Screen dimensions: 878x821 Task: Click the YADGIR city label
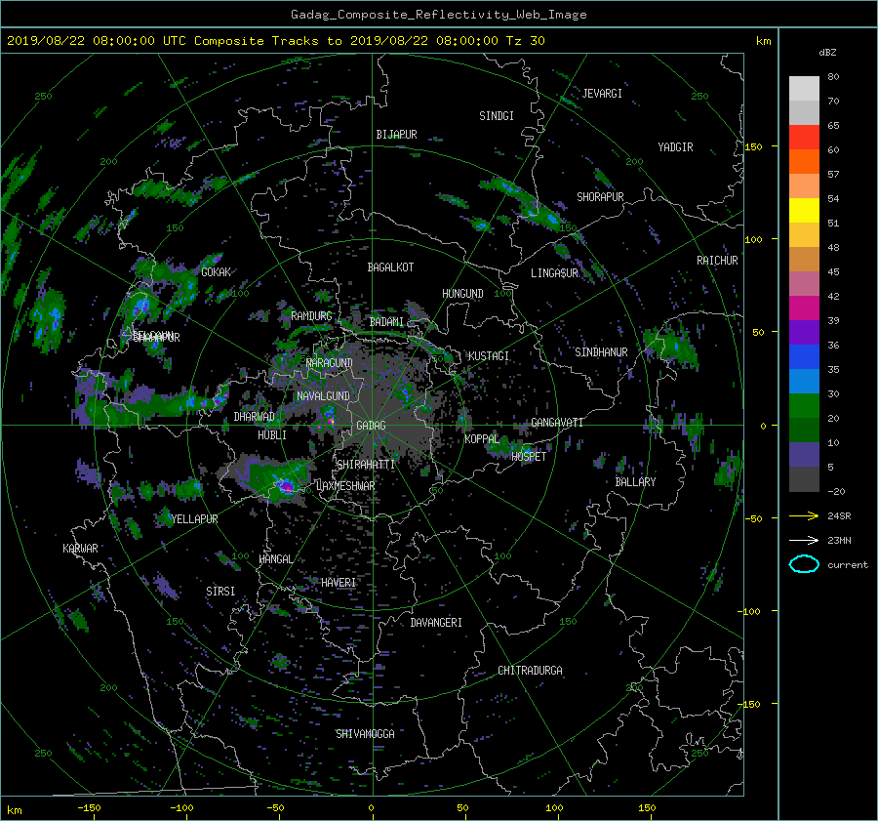point(675,147)
